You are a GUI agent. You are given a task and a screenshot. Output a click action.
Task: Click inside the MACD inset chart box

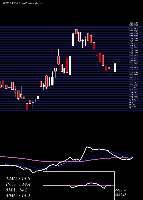[79, 186]
